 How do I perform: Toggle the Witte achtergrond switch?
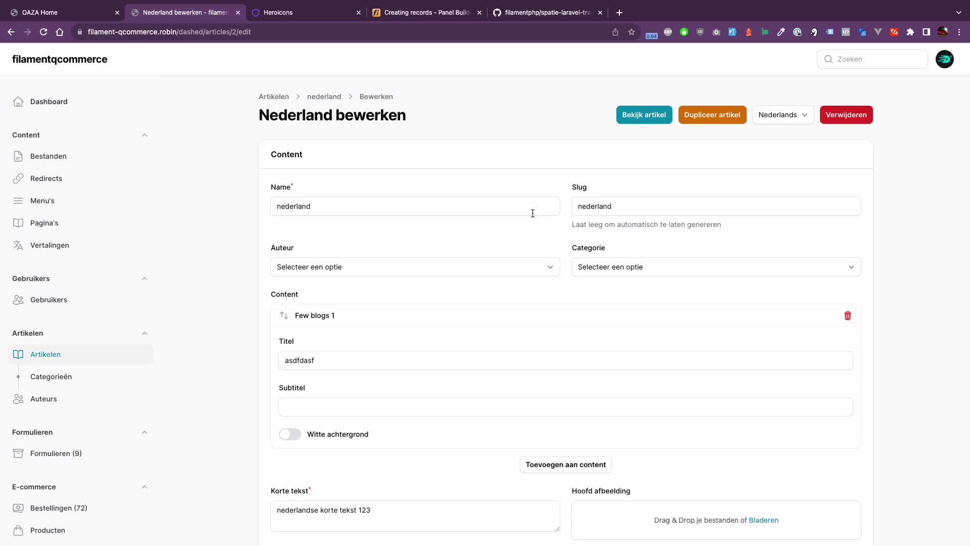click(x=290, y=434)
